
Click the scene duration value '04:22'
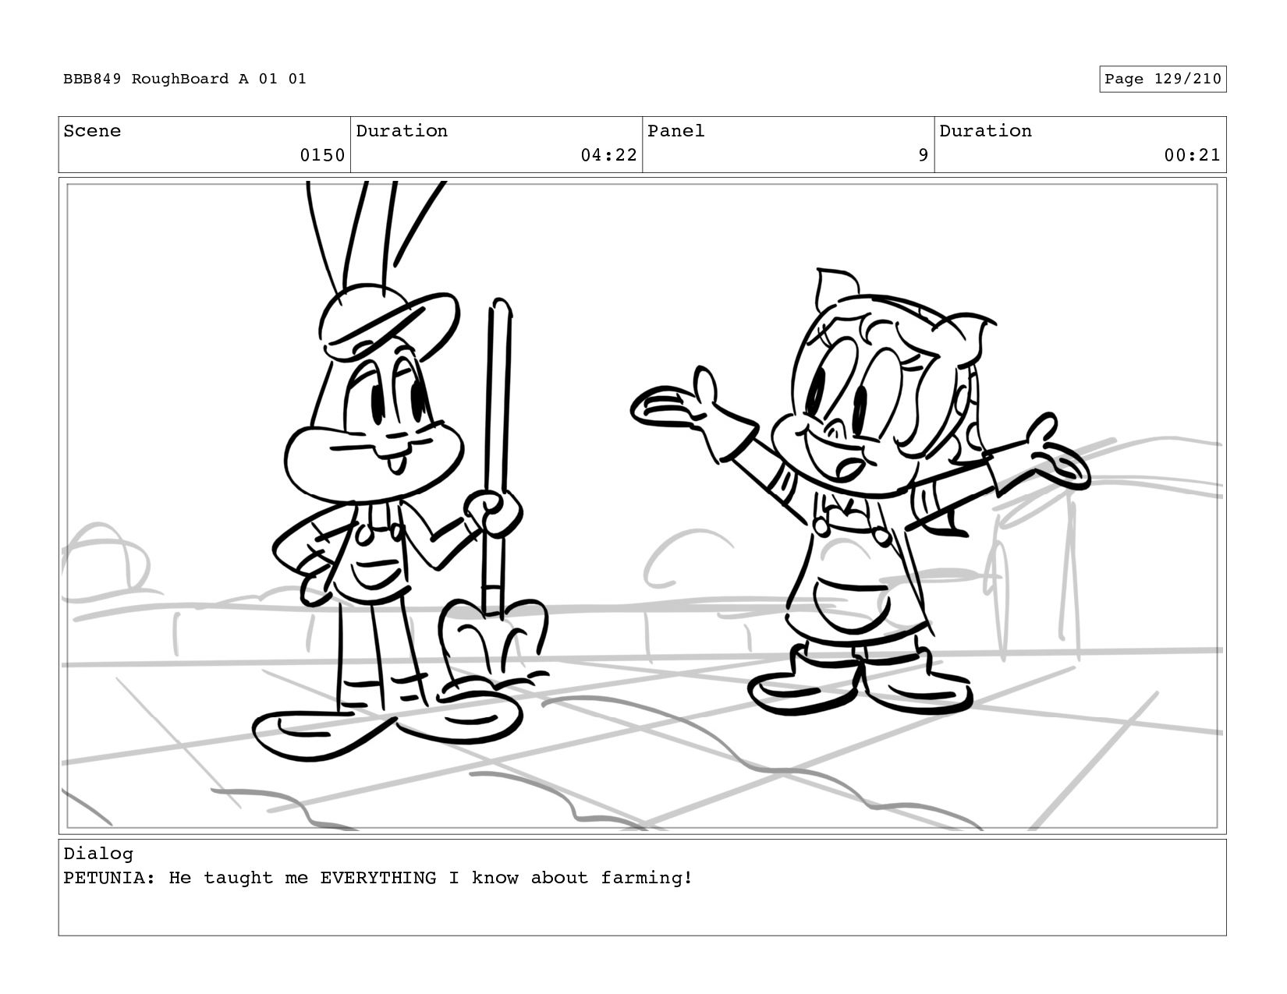608,155
